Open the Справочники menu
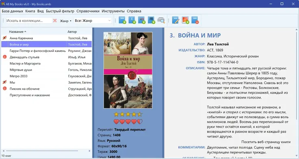 [88, 11]
